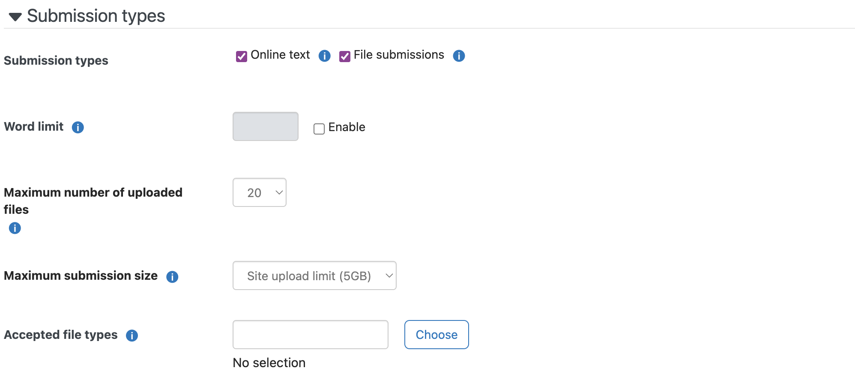Click the File submissions label
Screen dimensions: 855x389
pos(399,55)
